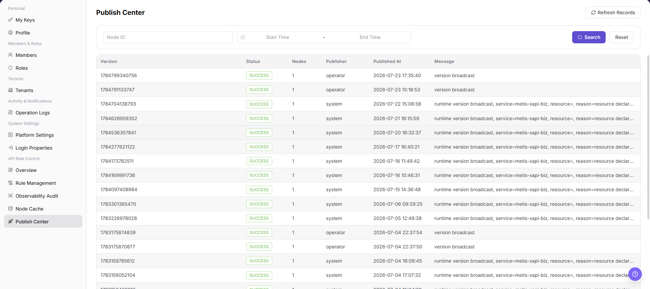This screenshot has width=650, height=289.
Task: Click version broadcast message at 2026-07-23 17:35:40
Action: 454,75
